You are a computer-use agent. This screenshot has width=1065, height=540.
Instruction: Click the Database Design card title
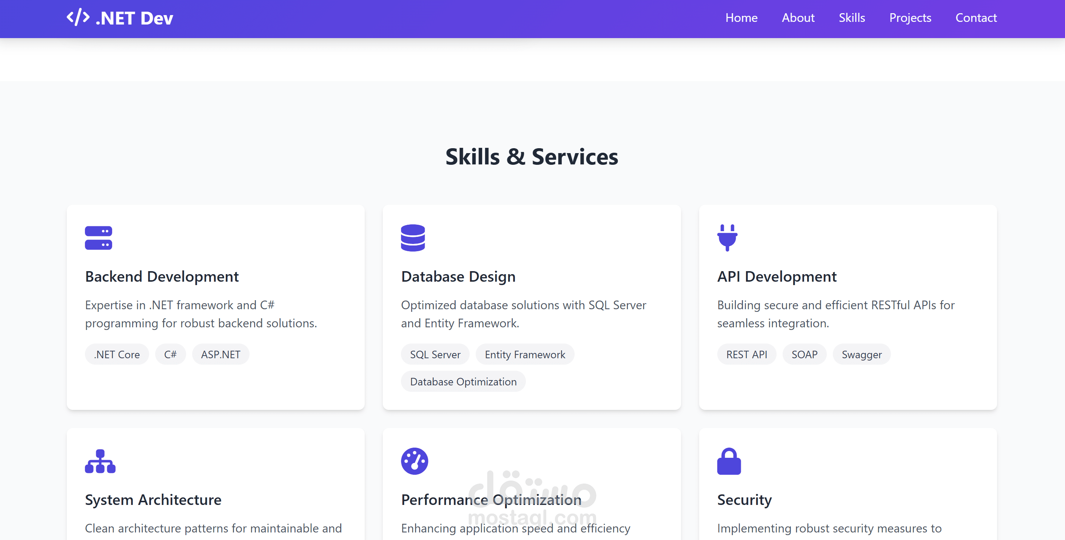458,277
